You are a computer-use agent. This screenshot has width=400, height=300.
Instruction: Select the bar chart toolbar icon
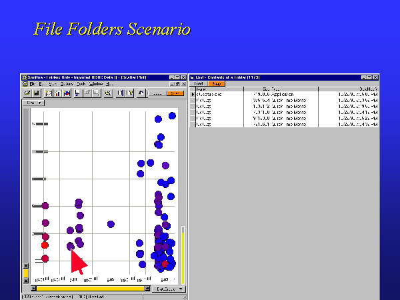pos(58,93)
